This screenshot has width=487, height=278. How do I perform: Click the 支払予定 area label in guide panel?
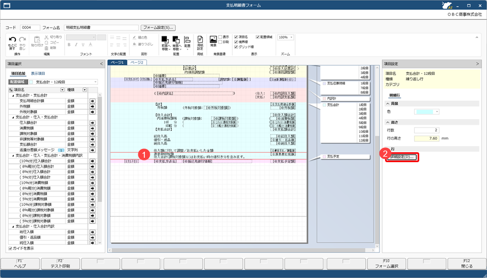click(x=333, y=157)
